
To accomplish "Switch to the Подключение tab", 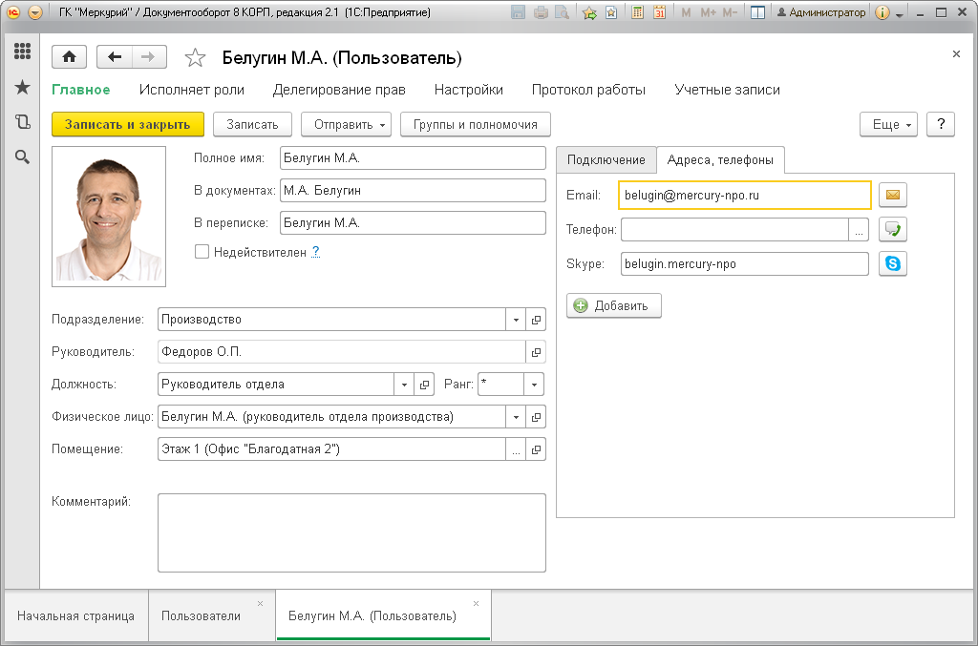I will coord(606,160).
